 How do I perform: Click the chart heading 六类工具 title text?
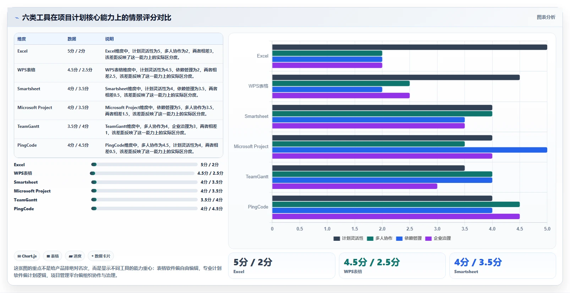tap(97, 18)
